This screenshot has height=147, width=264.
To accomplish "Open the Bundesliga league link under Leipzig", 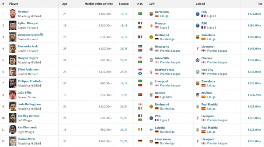I will point(167,132).
